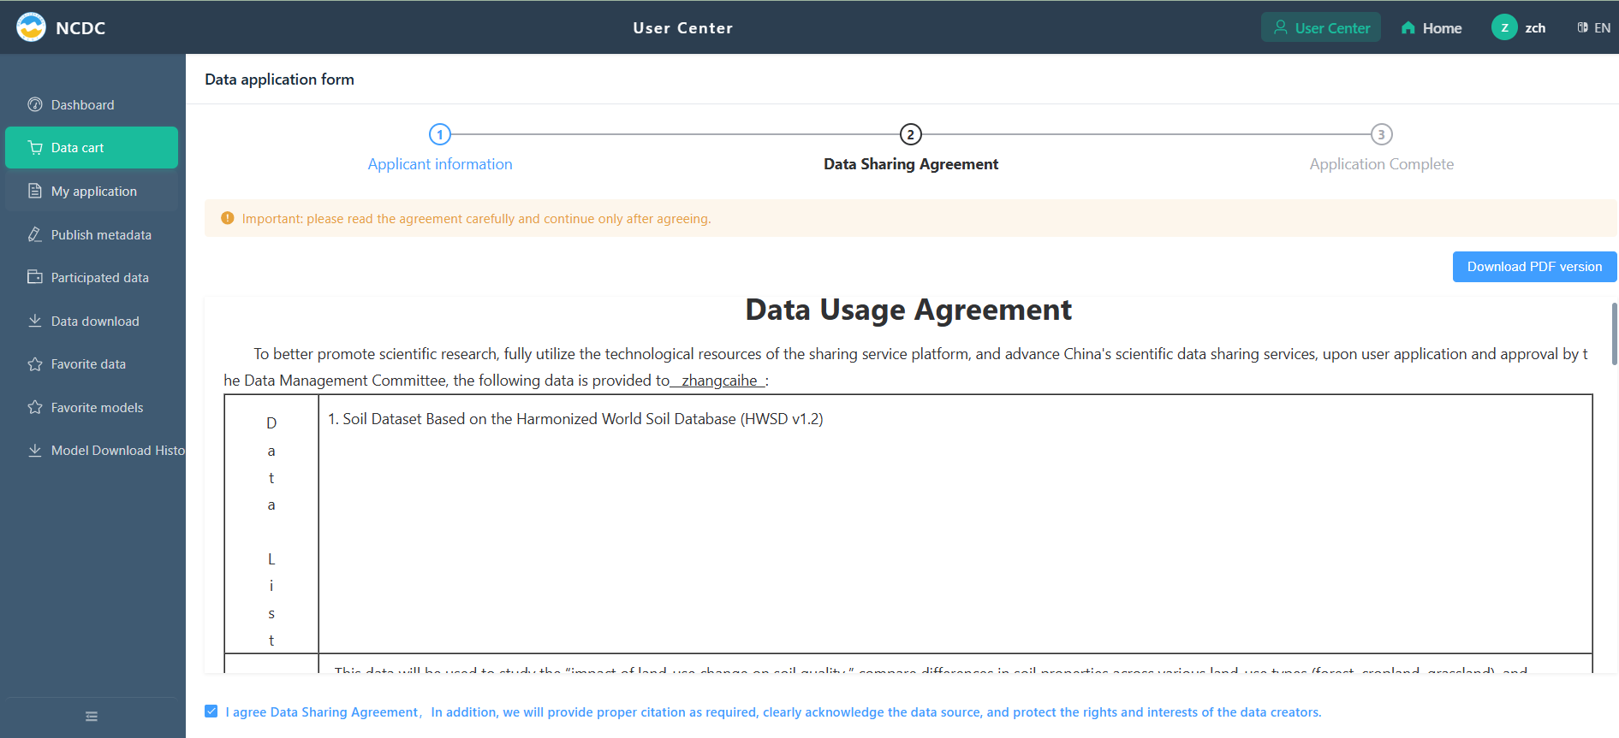Click the vertical Data List cell

tap(271, 524)
